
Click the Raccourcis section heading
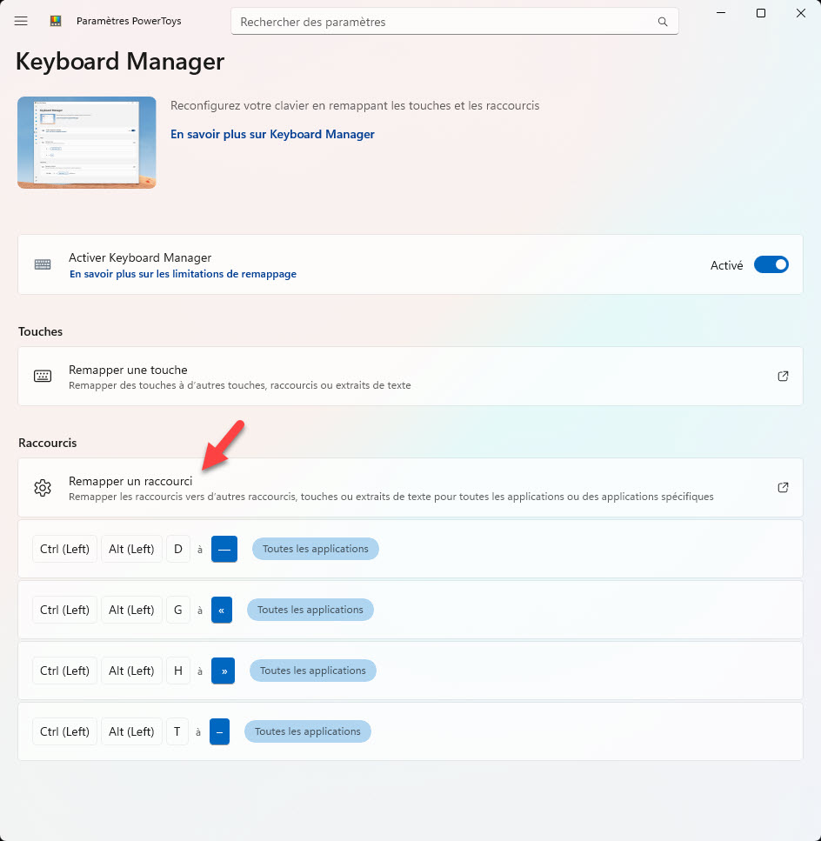point(48,443)
